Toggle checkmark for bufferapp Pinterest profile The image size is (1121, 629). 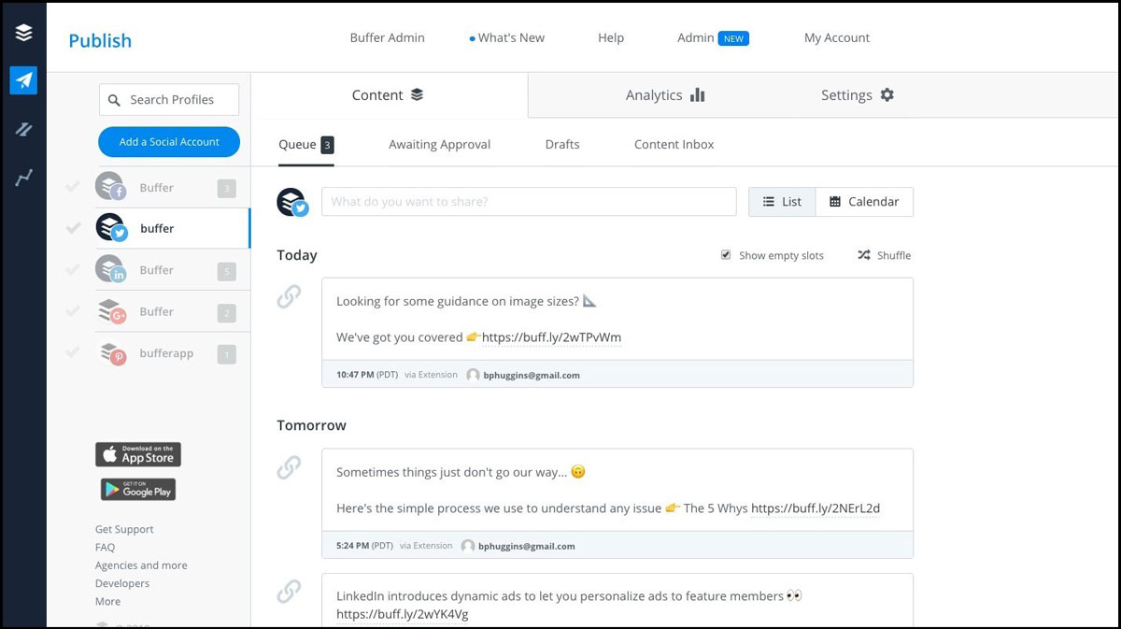72,353
